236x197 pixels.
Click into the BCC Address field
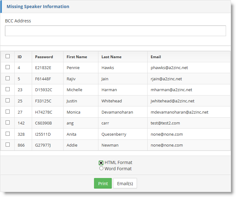115,31
